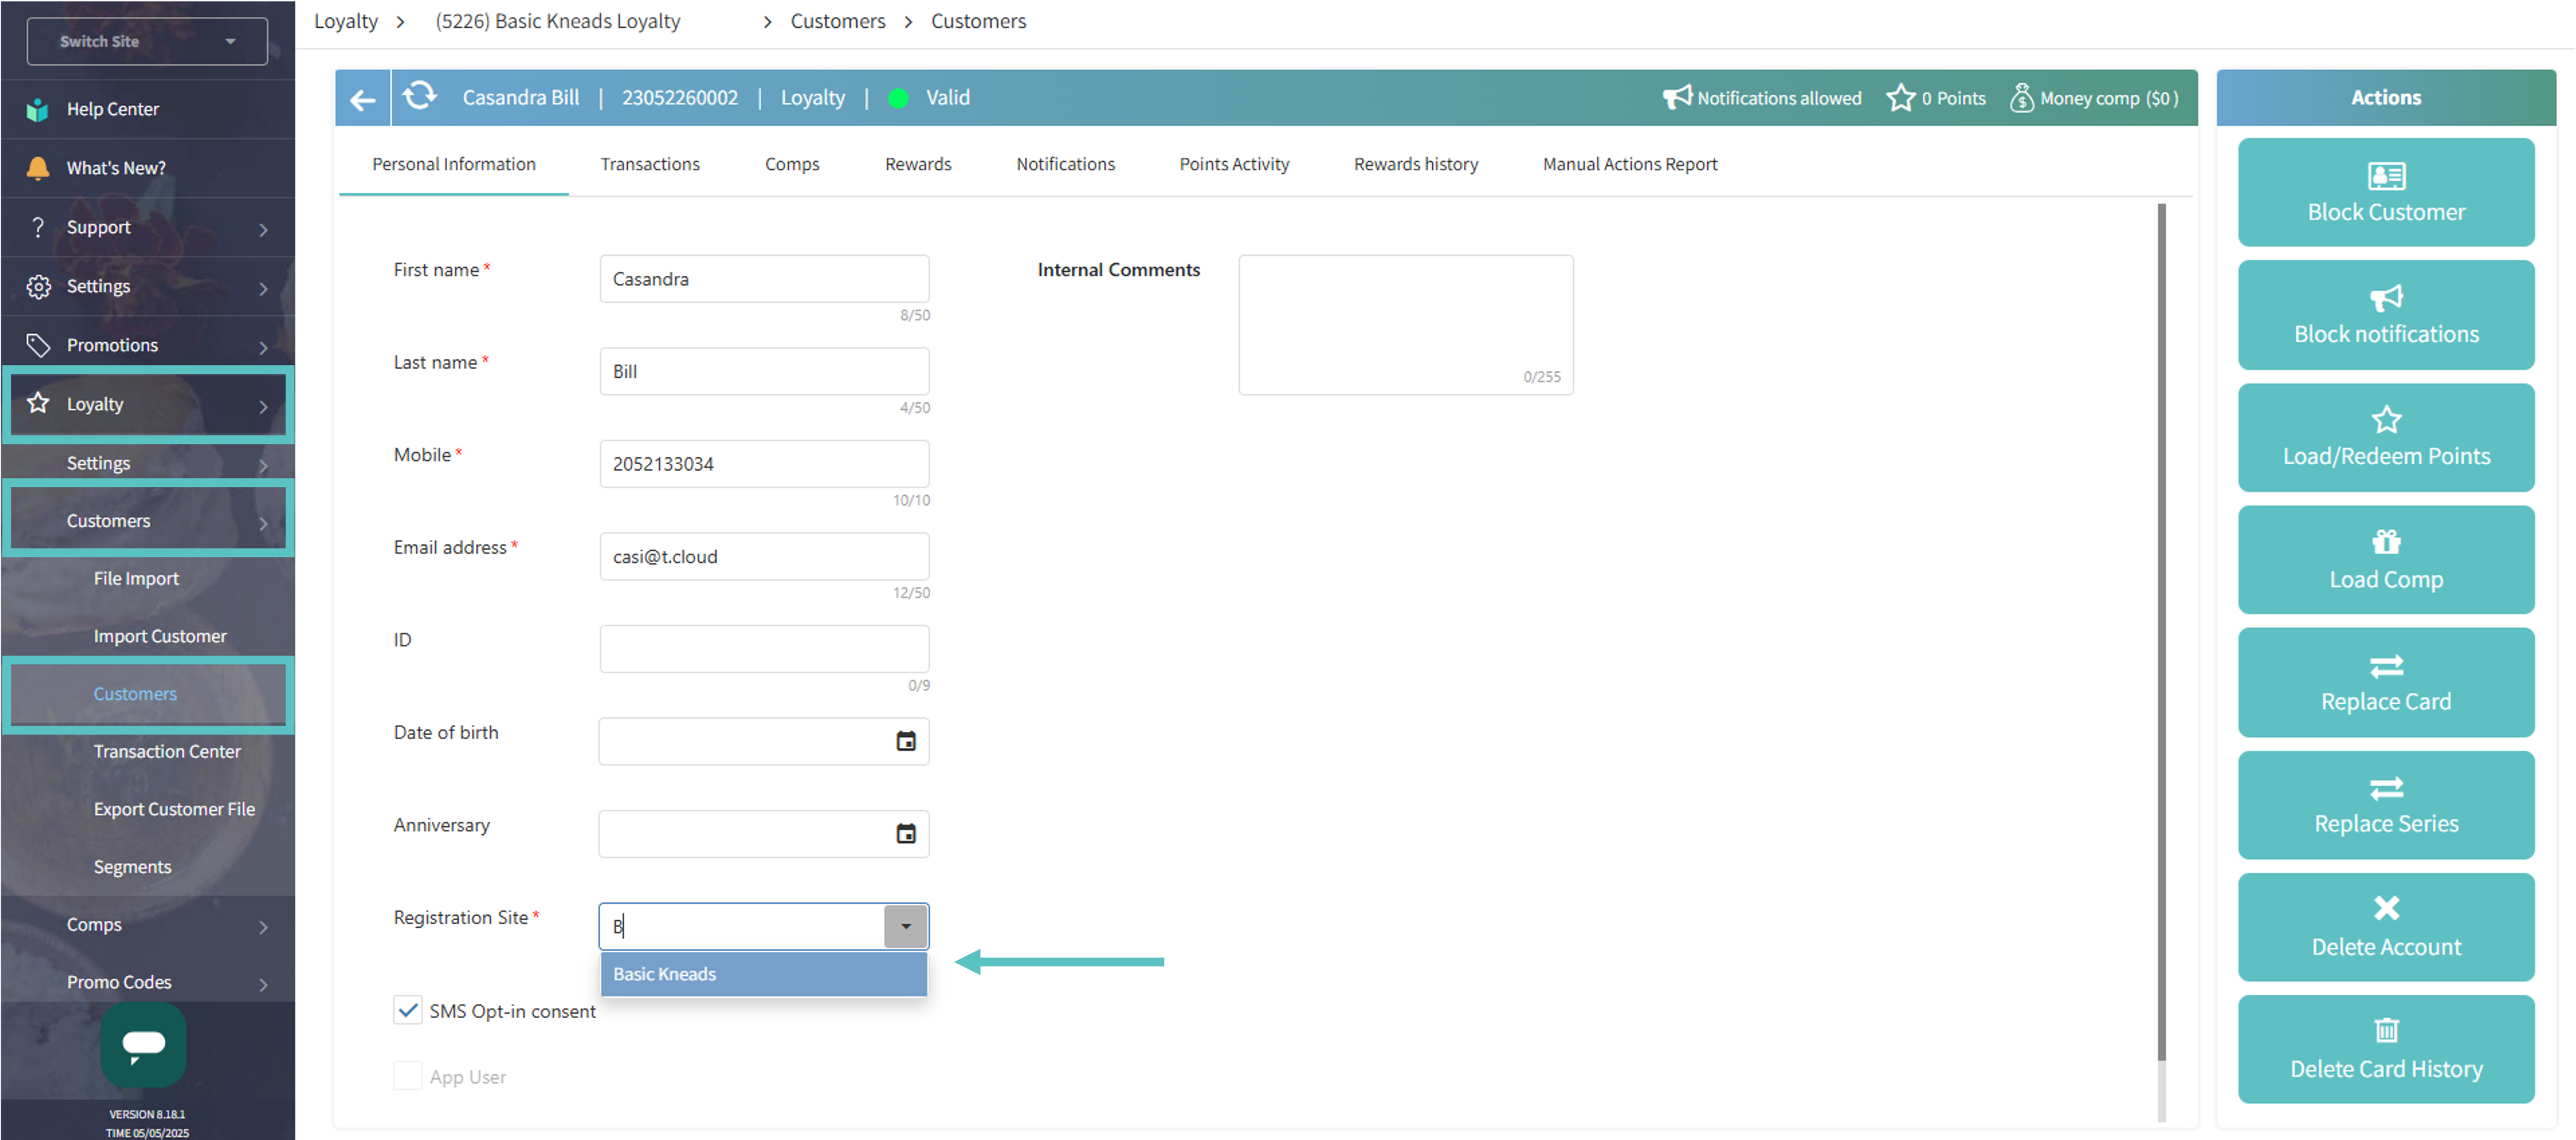Switch to the Transactions tab

tap(649, 164)
